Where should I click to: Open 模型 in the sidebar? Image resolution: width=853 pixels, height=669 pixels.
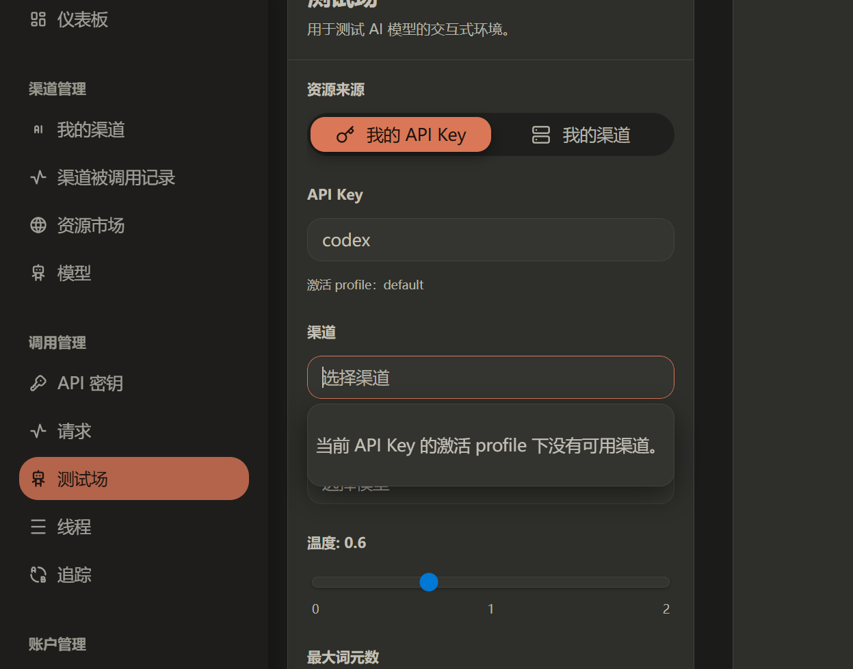point(134,273)
